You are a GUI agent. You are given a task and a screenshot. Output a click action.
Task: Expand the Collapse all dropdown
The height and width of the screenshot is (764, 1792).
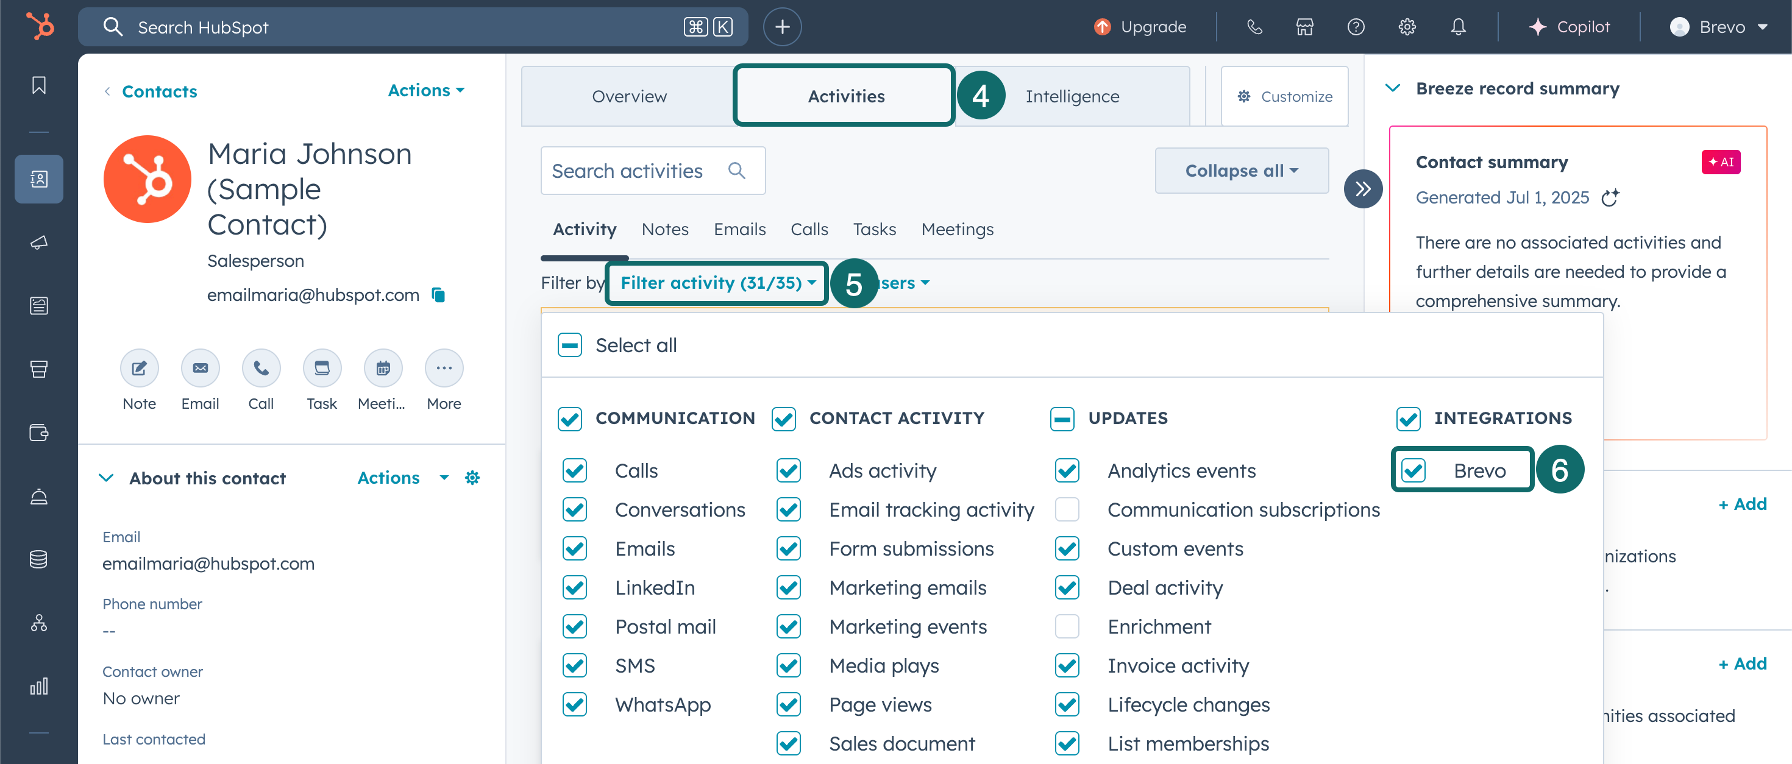(1241, 171)
